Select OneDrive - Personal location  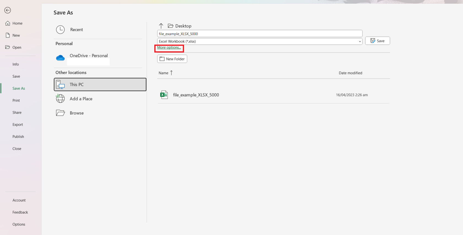(89, 56)
